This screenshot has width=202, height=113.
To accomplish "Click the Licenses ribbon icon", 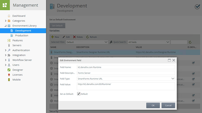I will [9, 75].
